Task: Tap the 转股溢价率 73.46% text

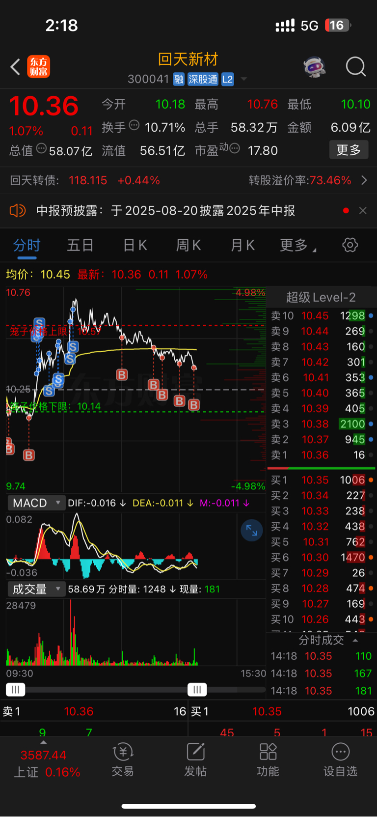Action: (300, 180)
